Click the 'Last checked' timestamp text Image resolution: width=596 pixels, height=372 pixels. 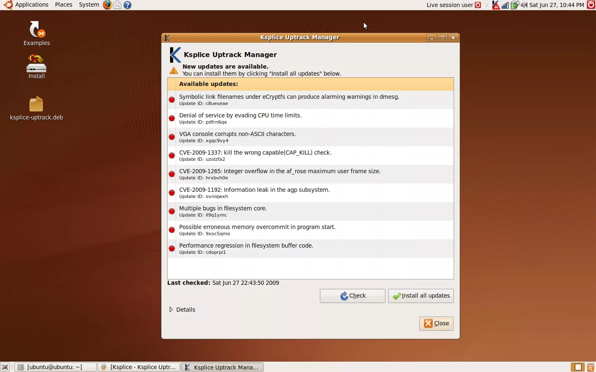tap(223, 283)
